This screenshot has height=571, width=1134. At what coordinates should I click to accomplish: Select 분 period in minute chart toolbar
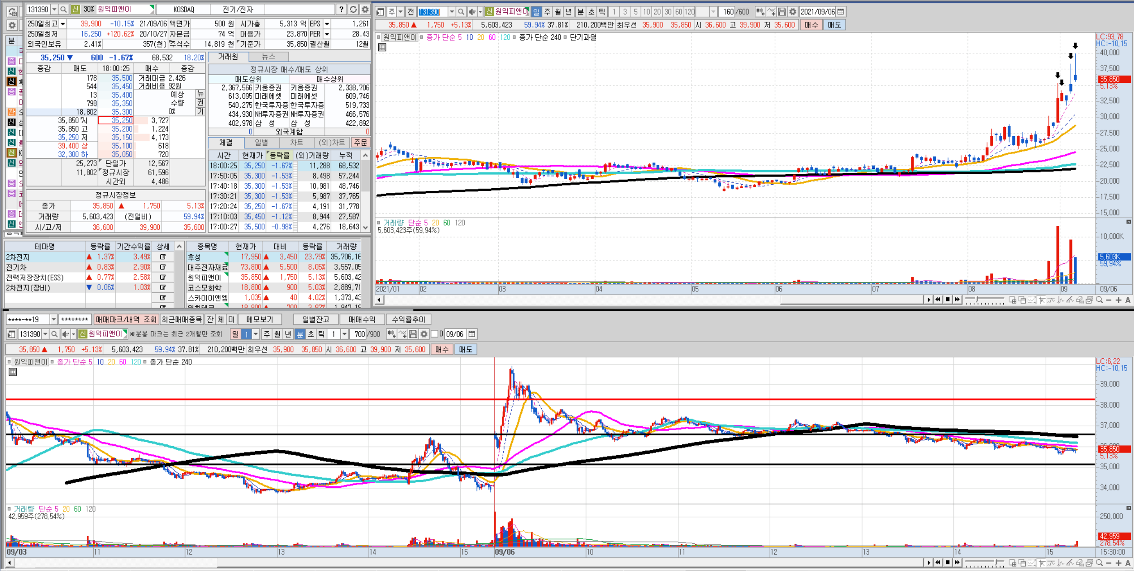(300, 334)
